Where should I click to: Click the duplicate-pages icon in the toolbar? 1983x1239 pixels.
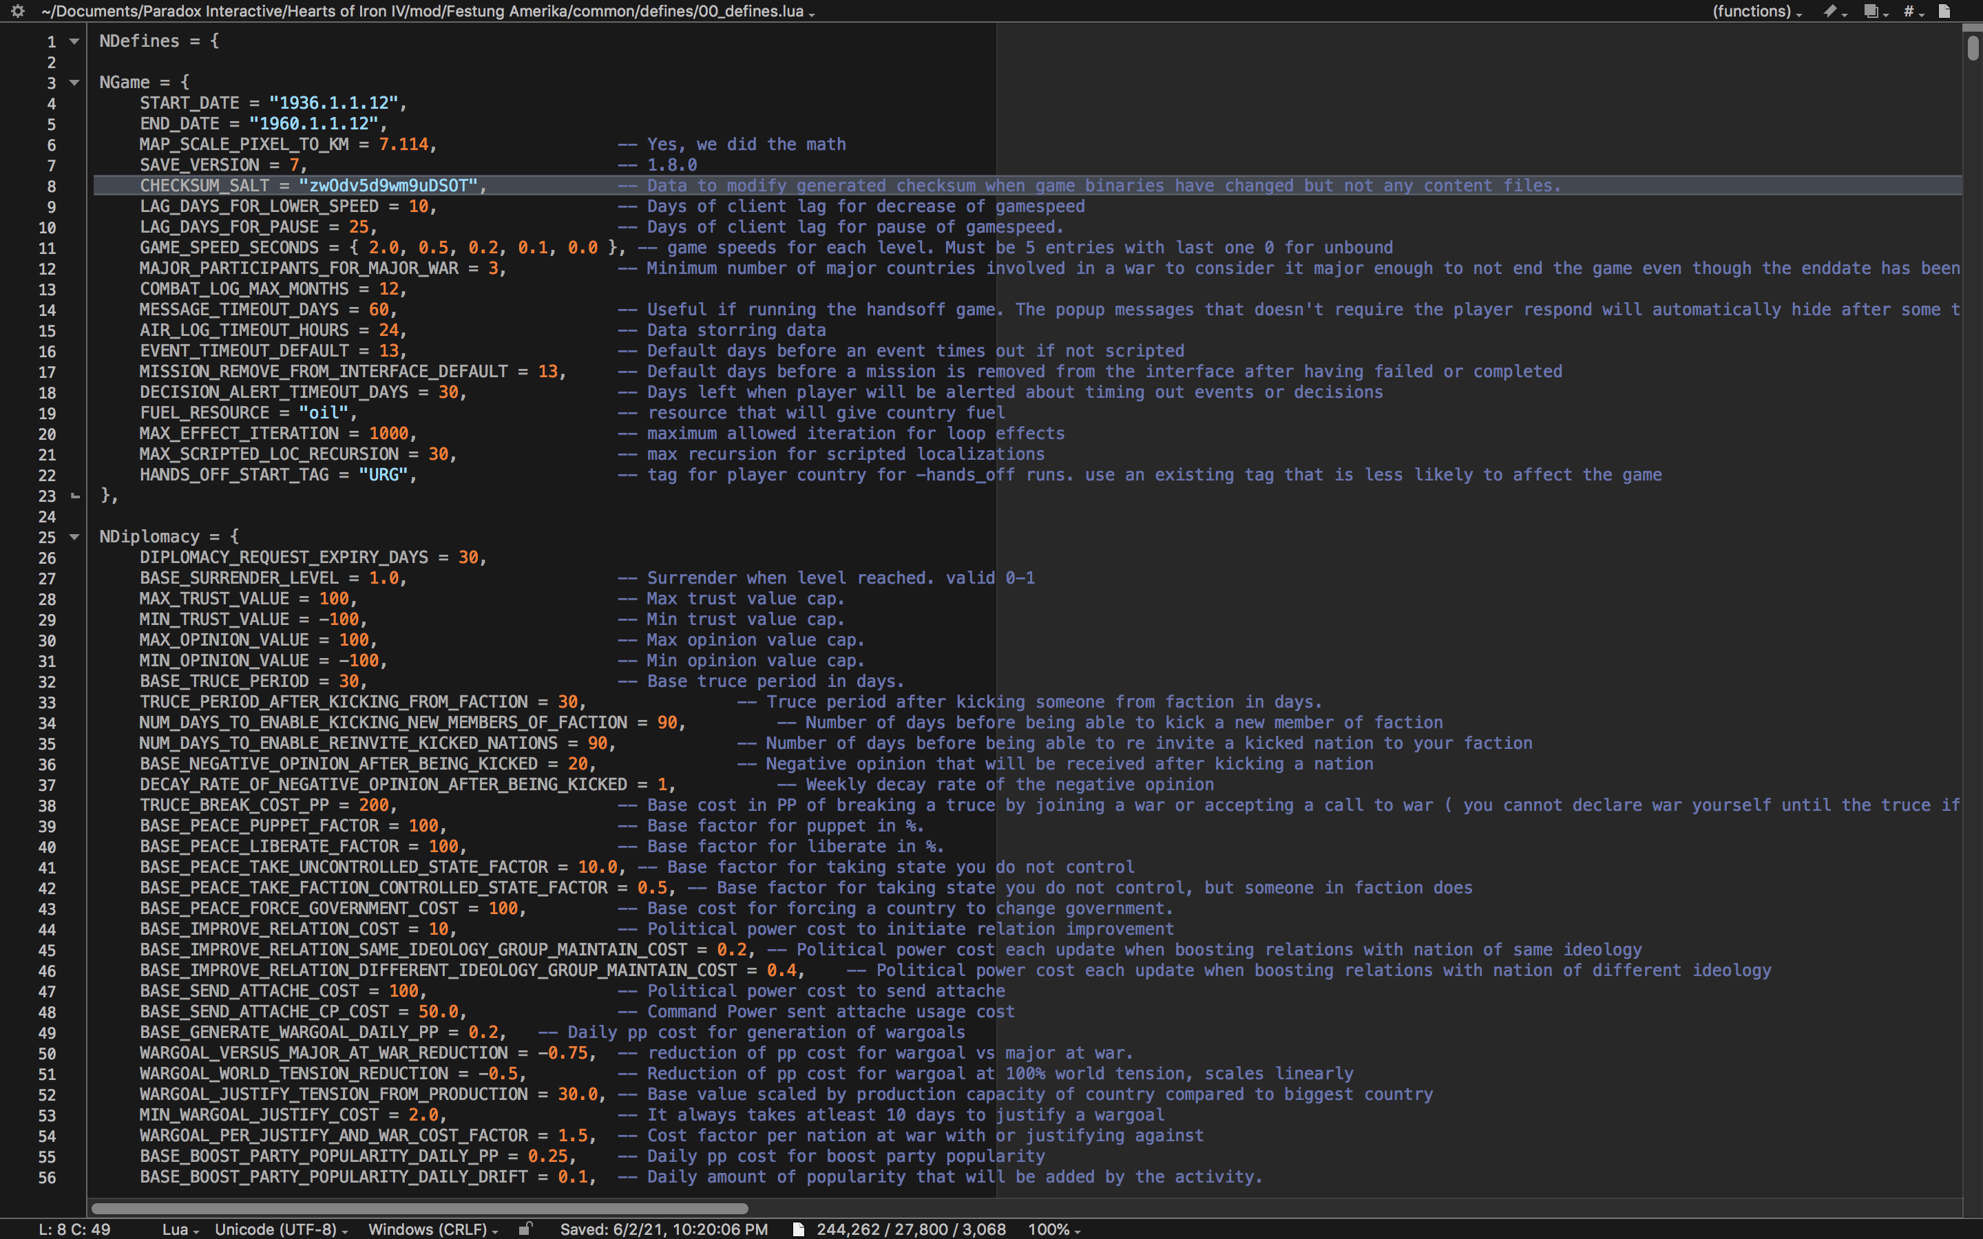point(1871,12)
